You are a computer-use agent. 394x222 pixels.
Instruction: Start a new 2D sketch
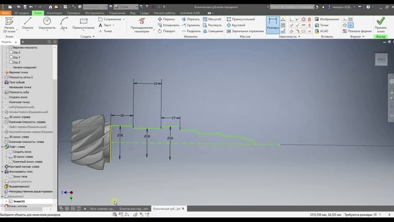pyautogui.click(x=9, y=25)
